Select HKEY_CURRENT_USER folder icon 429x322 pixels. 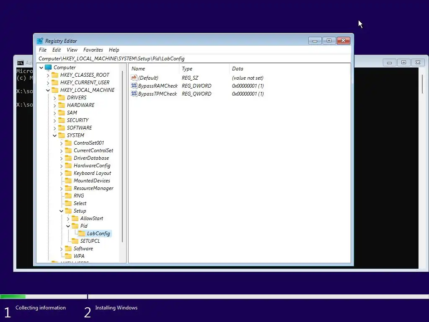click(x=55, y=83)
